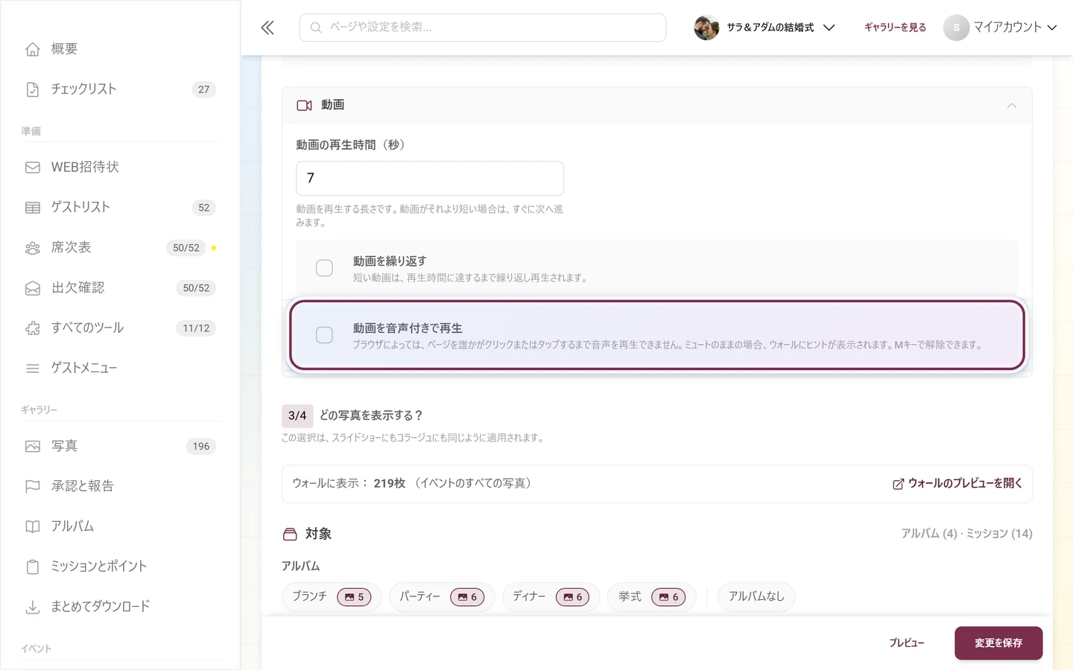This screenshot has height=670, width=1073.
Task: Click the wedding couple avatar photo
Action: coord(706,28)
